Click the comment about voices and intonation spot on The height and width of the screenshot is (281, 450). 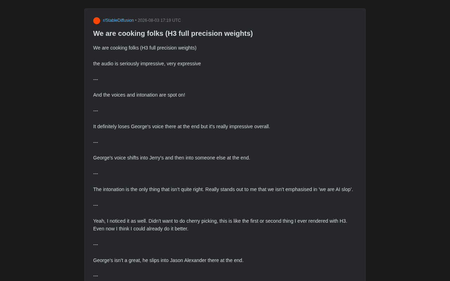pos(139,95)
